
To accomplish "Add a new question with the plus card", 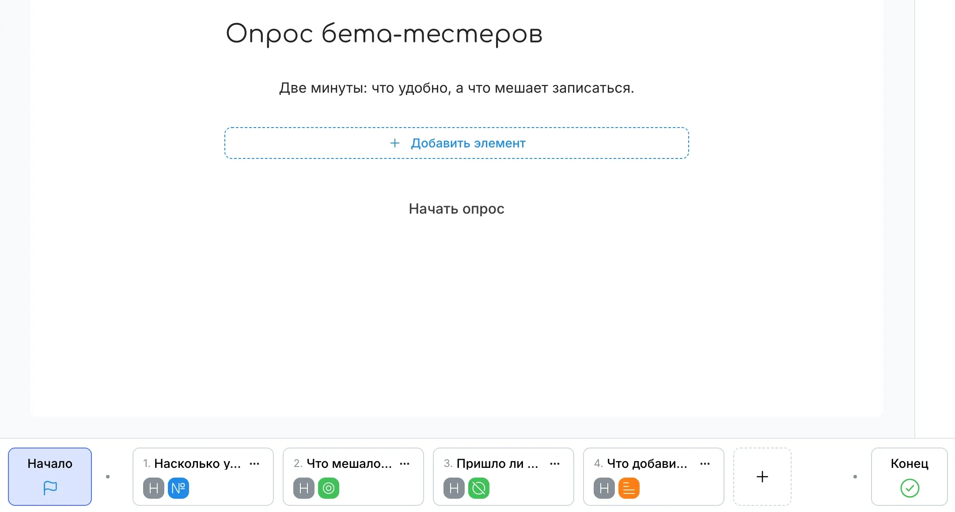I will pyautogui.click(x=762, y=477).
